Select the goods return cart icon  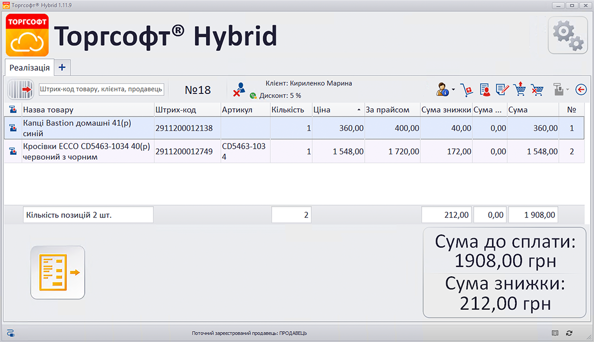click(x=467, y=89)
